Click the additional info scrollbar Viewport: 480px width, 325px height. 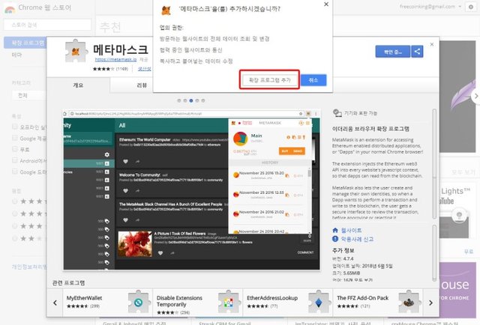click(x=434, y=253)
